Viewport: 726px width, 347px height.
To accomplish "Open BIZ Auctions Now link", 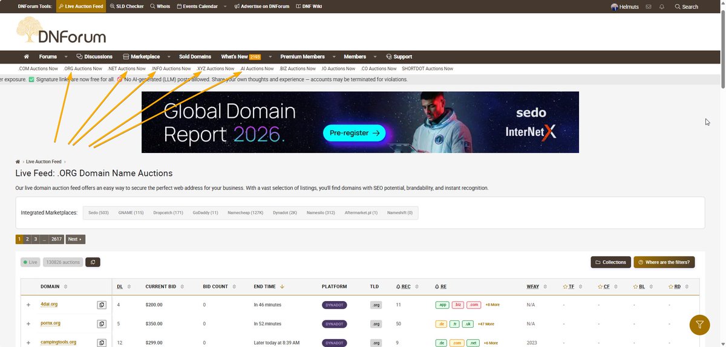I will (x=298, y=68).
